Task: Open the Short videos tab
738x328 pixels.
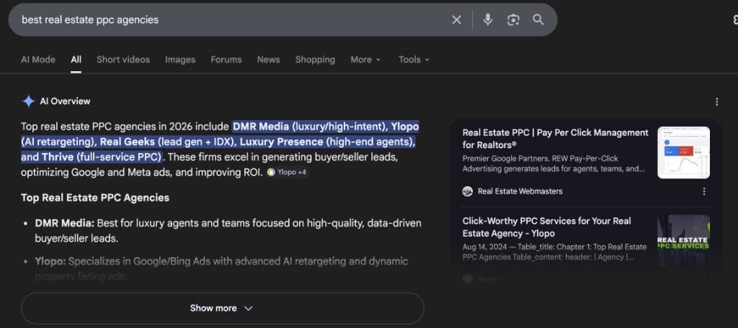Action: point(123,60)
